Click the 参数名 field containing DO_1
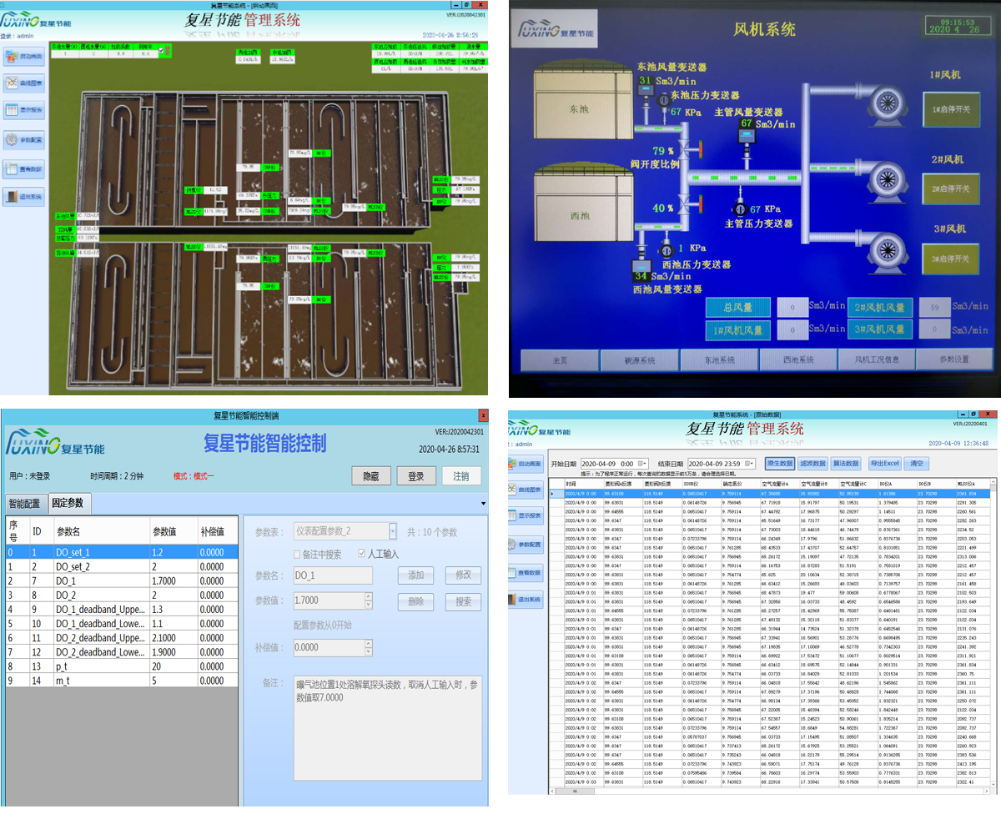Screen dimensions: 1001x834 (333, 575)
